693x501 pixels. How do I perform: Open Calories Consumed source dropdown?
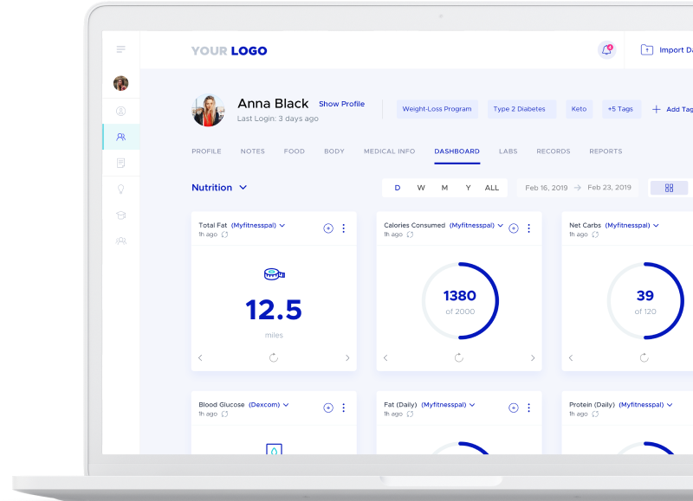click(x=476, y=225)
